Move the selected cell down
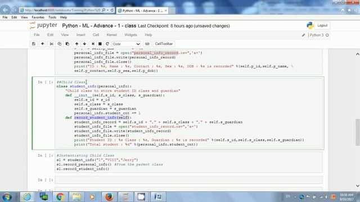 (84, 44)
